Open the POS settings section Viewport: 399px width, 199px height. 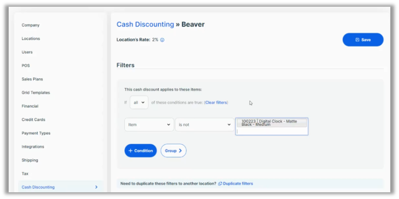pos(26,65)
